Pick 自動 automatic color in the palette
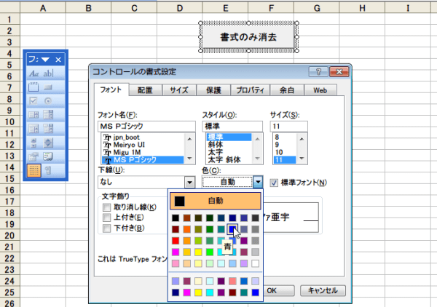Viewport: 437px width, 307px height. [215, 201]
